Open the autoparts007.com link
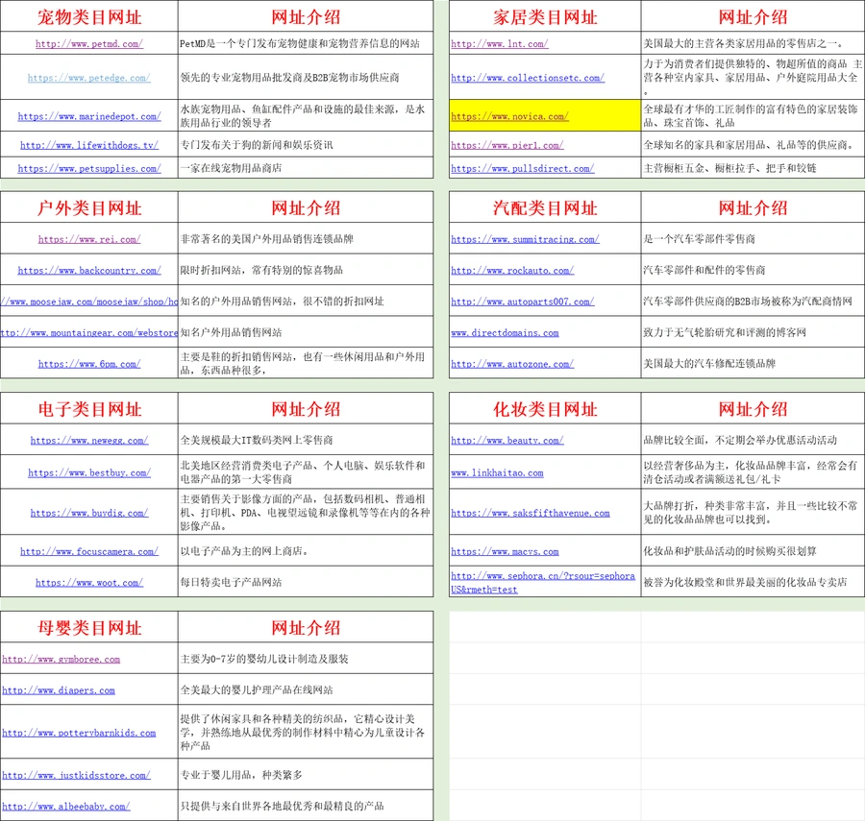The image size is (865, 821). coord(523,302)
